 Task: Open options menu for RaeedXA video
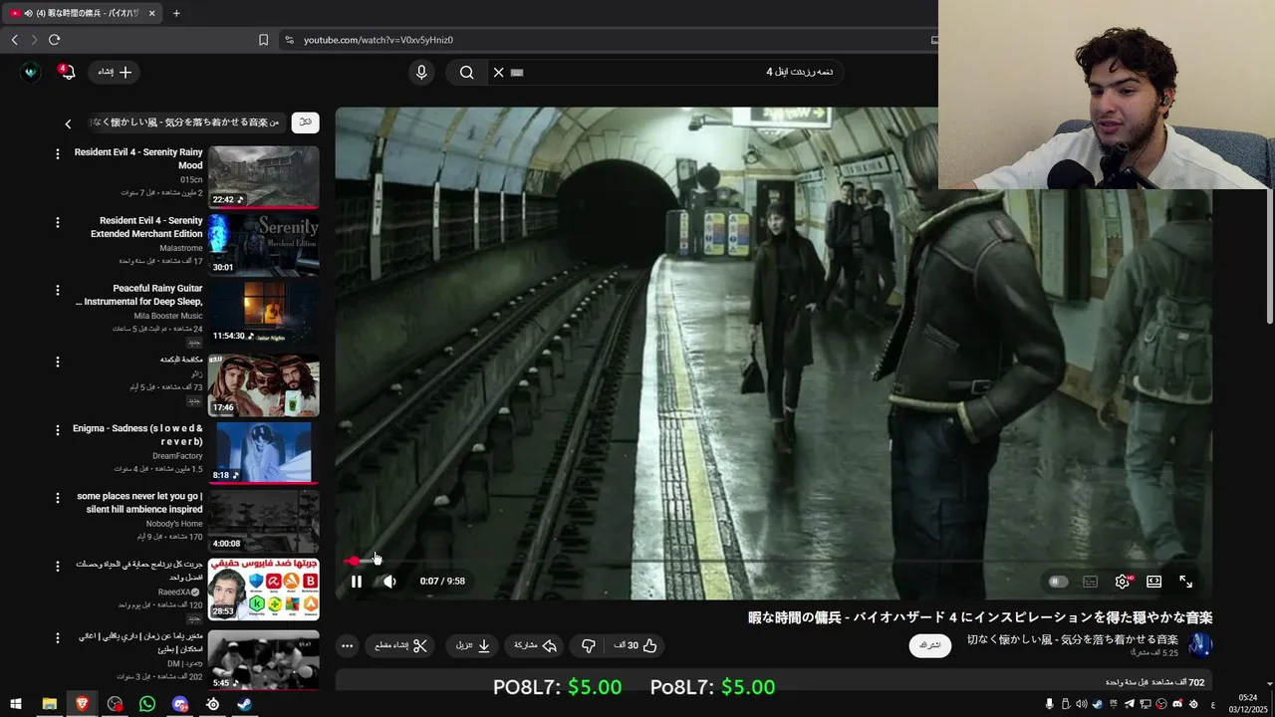coord(57,566)
